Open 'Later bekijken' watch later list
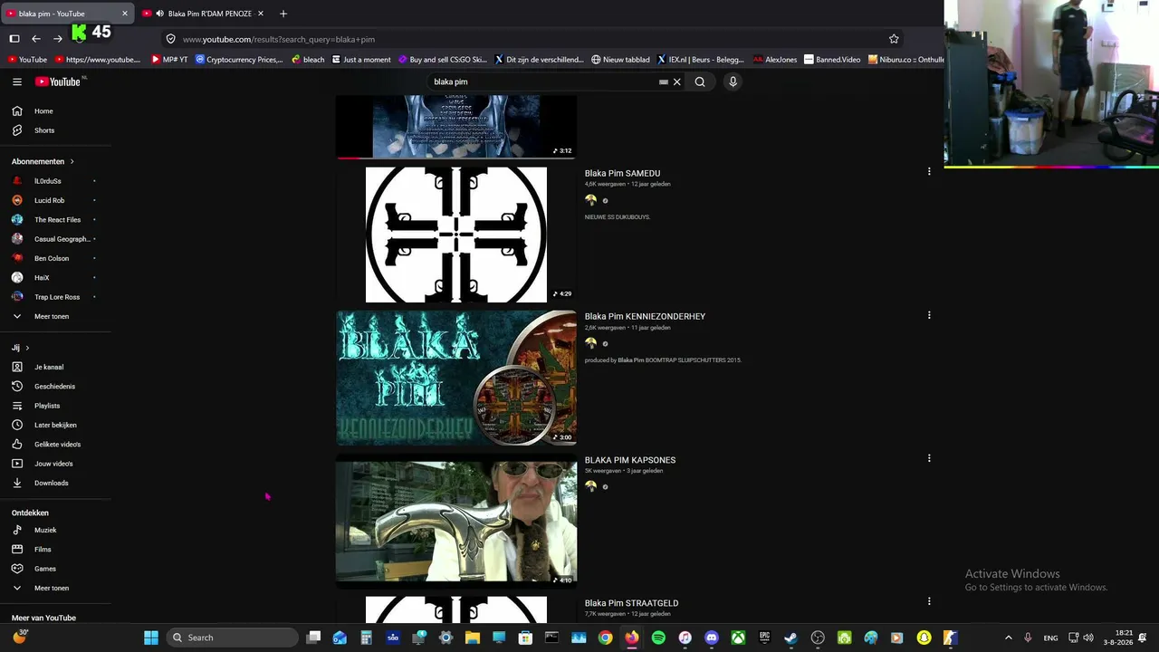The image size is (1159, 652). pos(55,425)
